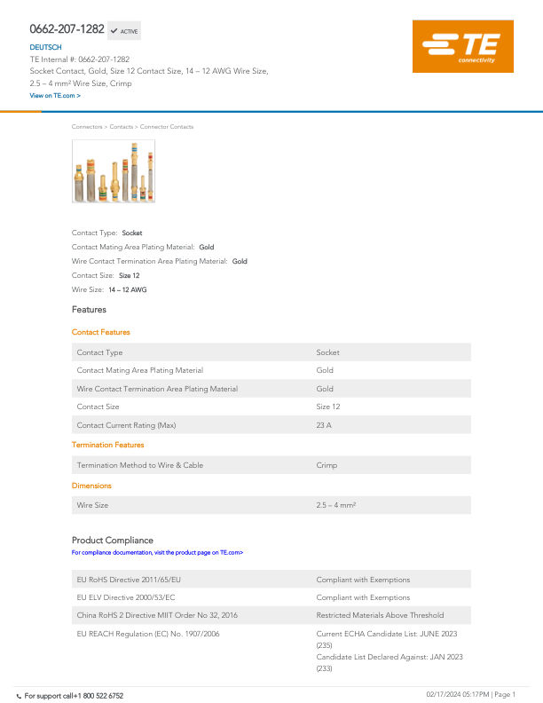Click the Product Compliance heading
This screenshot has width=543, height=703.
pyautogui.click(x=113, y=541)
